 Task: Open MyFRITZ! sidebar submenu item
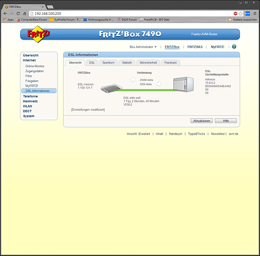pyautogui.click(x=32, y=86)
